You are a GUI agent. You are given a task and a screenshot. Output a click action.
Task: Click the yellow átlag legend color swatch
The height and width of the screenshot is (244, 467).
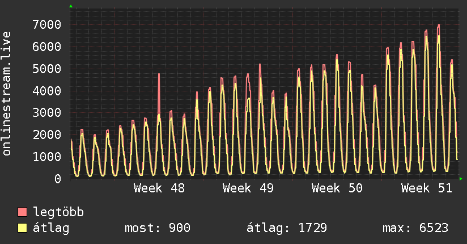(x=22, y=228)
